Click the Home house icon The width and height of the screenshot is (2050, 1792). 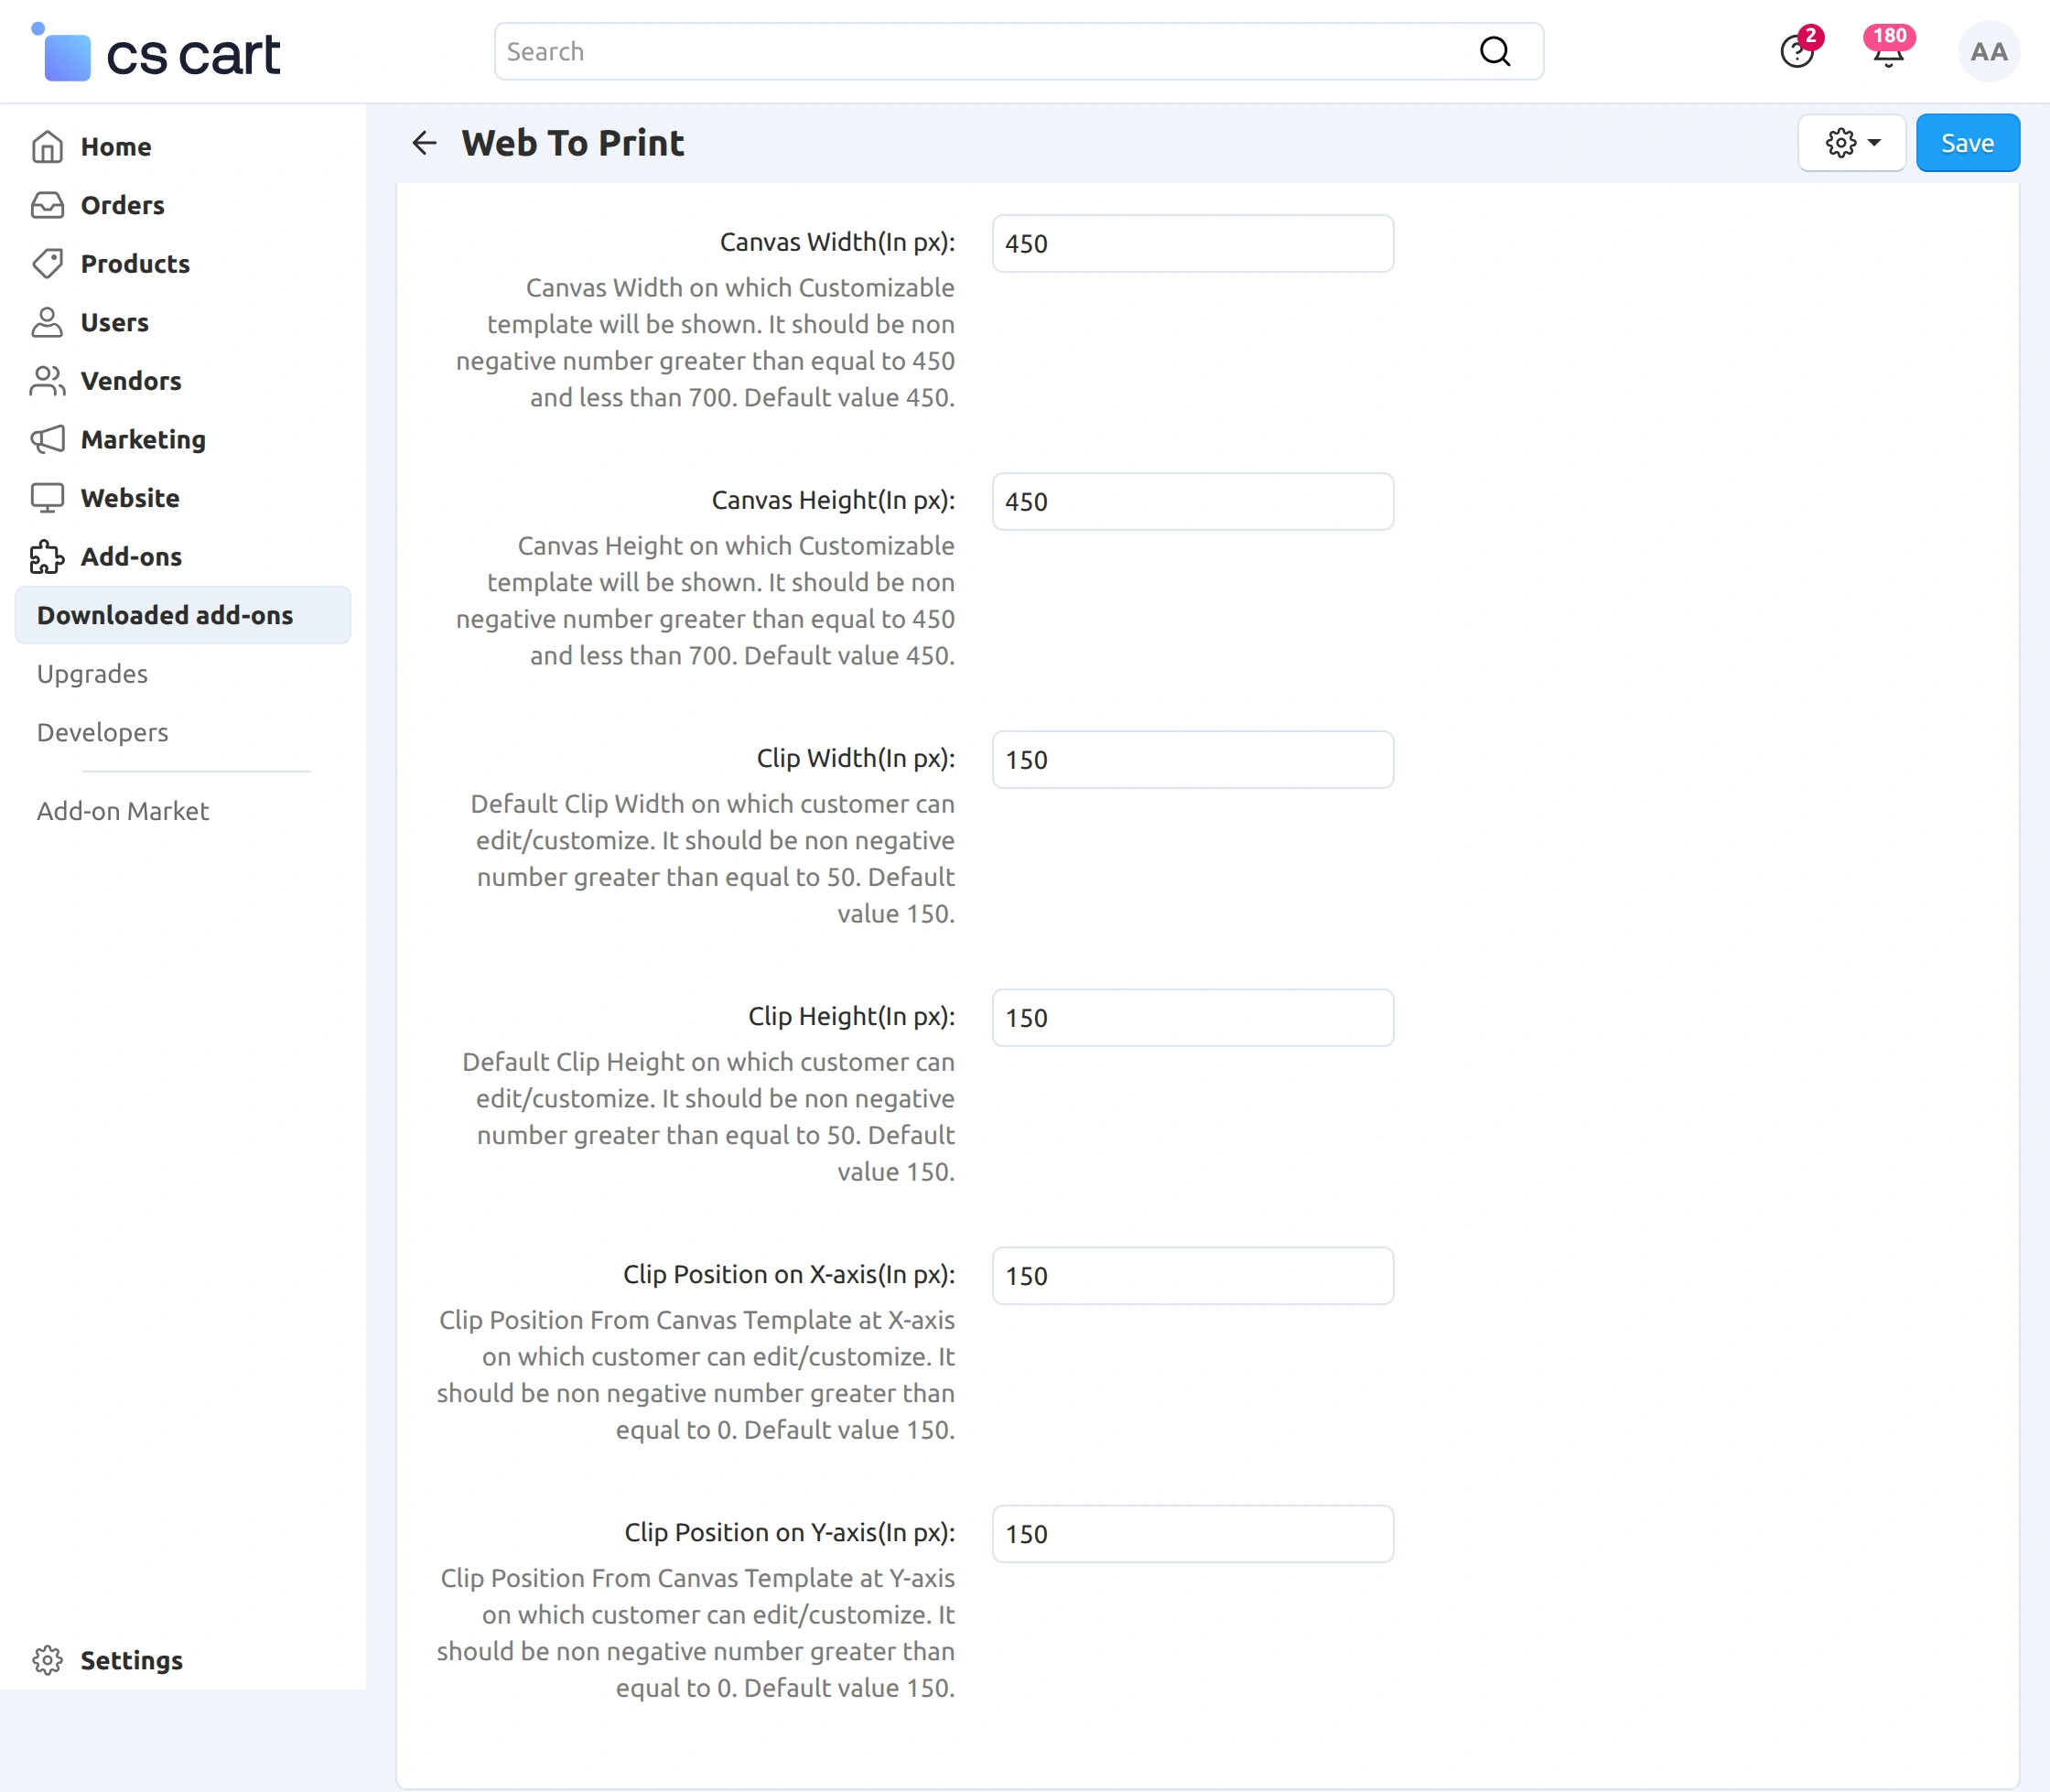pos(47,147)
